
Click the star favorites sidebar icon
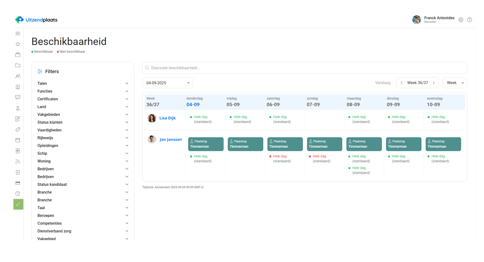(18, 44)
